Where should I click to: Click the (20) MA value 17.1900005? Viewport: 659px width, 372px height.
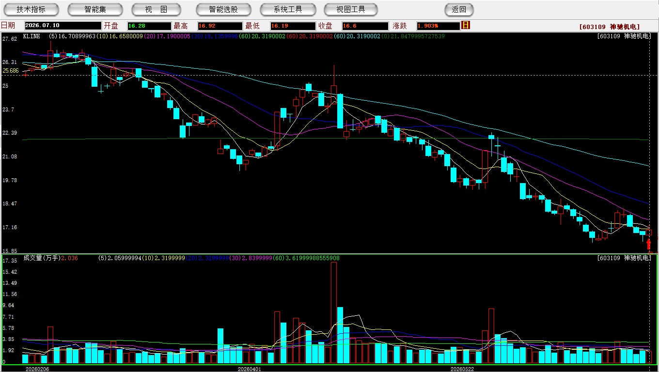coord(173,36)
